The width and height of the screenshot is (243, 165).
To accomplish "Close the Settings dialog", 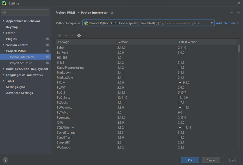I will [x=239, y=3].
